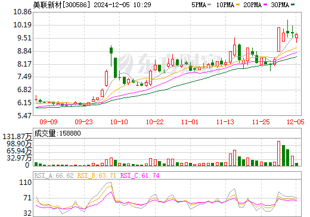This screenshot has width=310, height=217.
Task: Click the price axis label 6.82
Action: coord(24,90)
